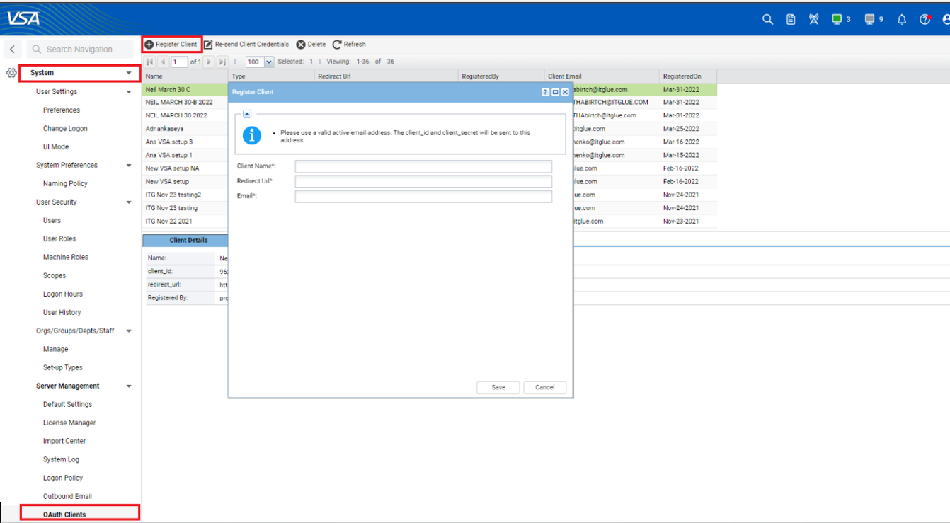Collapse the System module dropdown

point(129,73)
